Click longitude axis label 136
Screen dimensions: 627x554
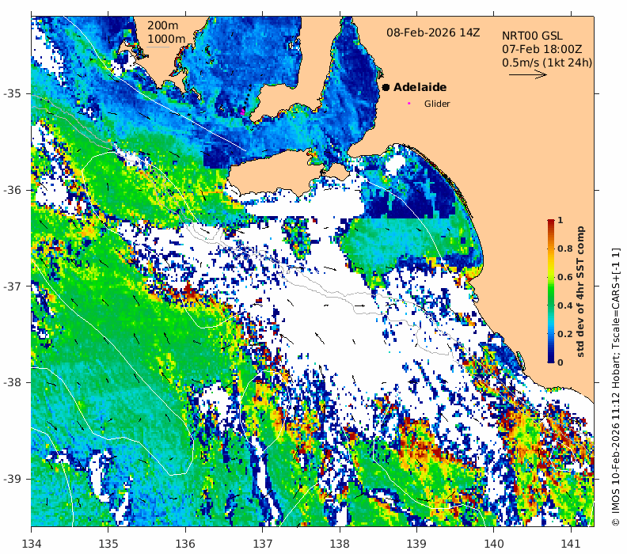click(185, 544)
